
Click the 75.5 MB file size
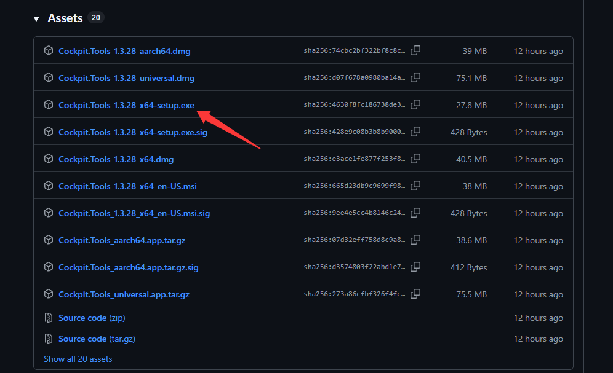(x=471, y=294)
